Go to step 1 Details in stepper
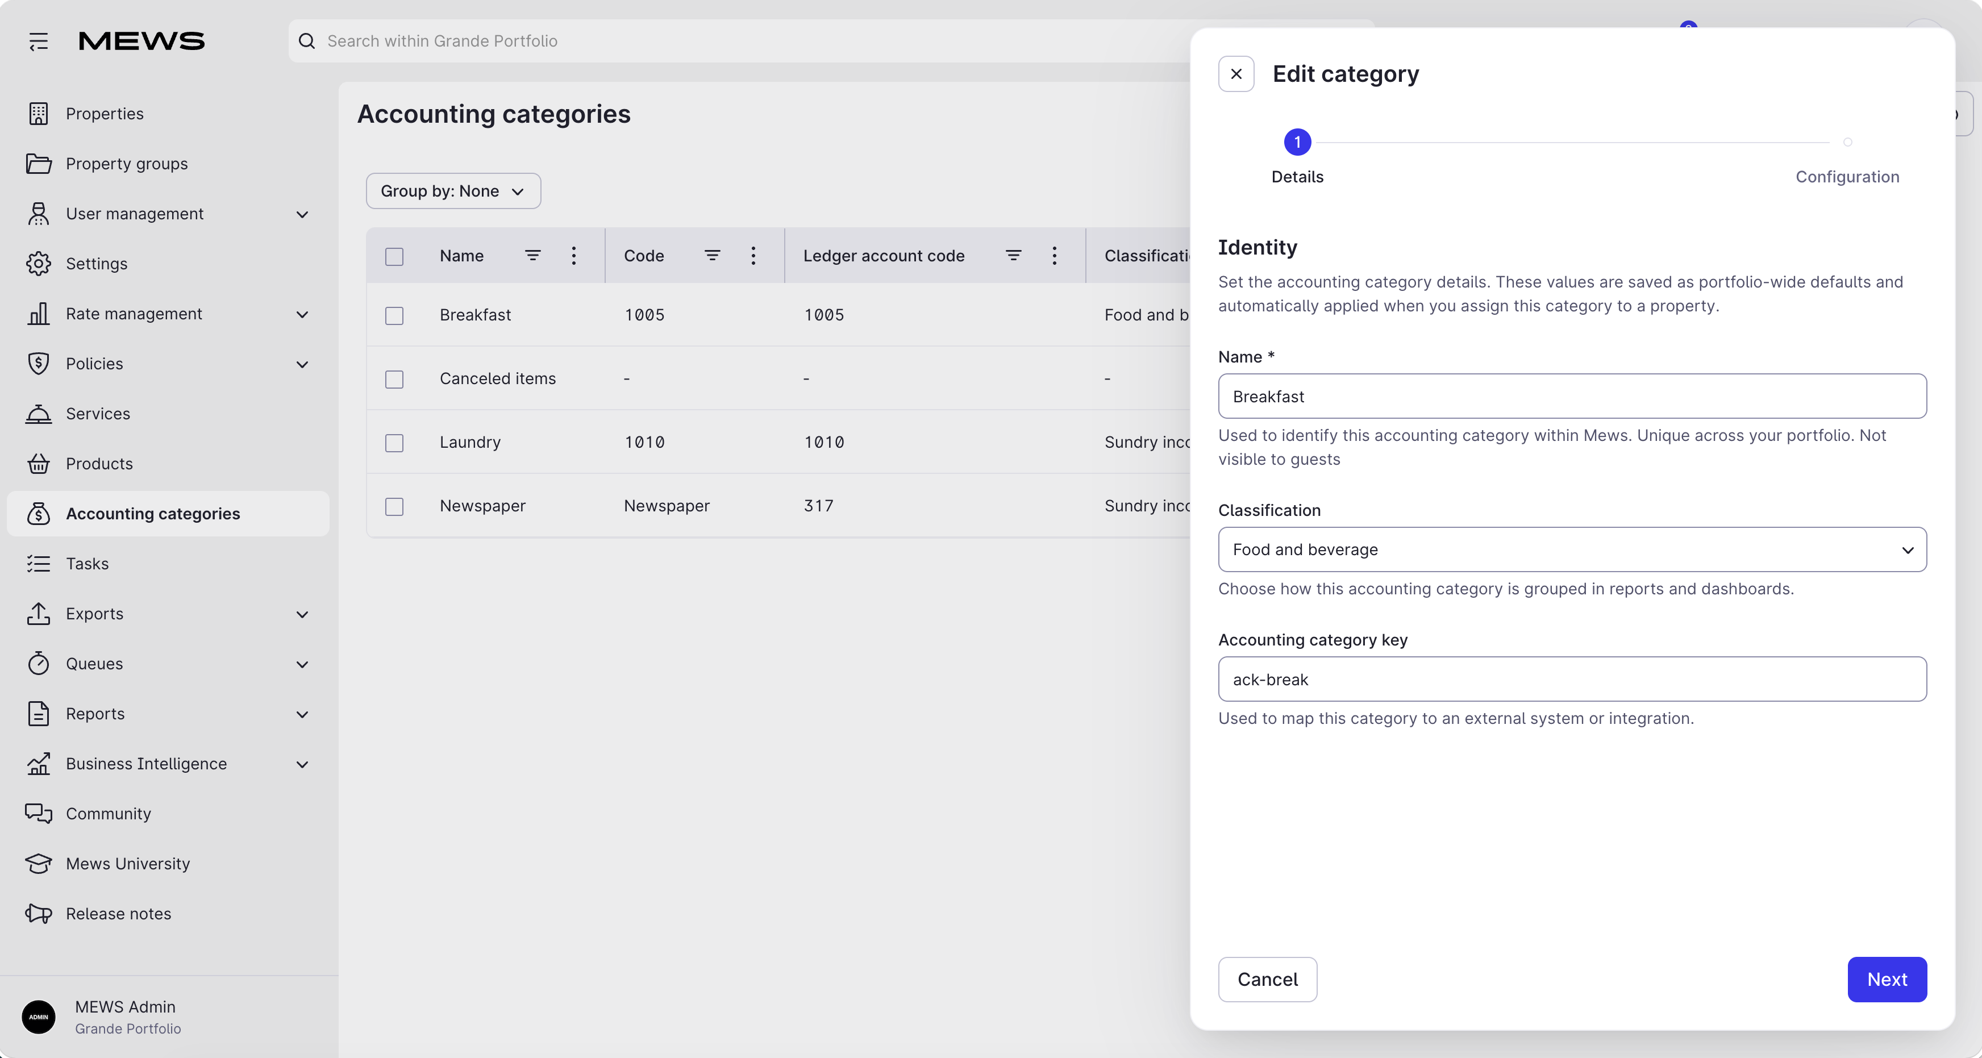This screenshot has width=1982, height=1058. click(1297, 143)
